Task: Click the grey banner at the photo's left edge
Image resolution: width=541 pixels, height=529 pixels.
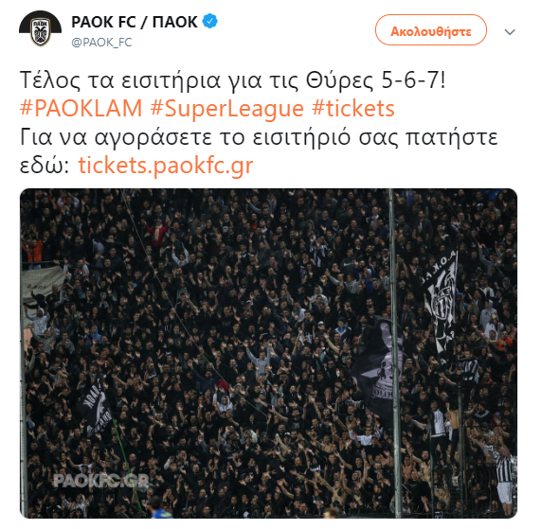Action: click(43, 285)
